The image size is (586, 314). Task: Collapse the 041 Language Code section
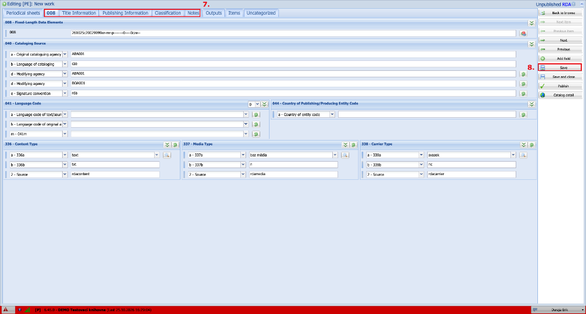point(265,104)
